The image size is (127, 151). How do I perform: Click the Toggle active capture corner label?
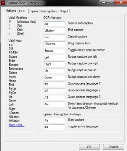pyautogui.click(x=86, y=50)
